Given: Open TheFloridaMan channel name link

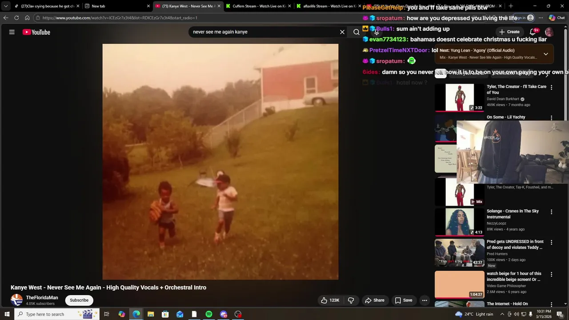Looking at the screenshot, I should pyautogui.click(x=42, y=298).
